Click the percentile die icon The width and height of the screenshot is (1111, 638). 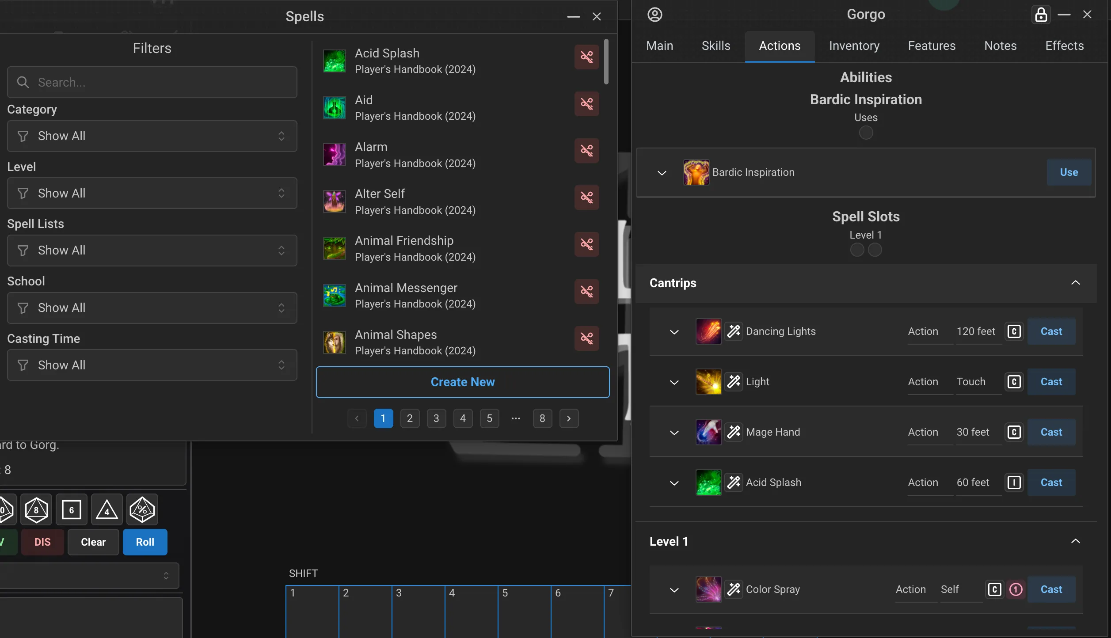tap(142, 510)
